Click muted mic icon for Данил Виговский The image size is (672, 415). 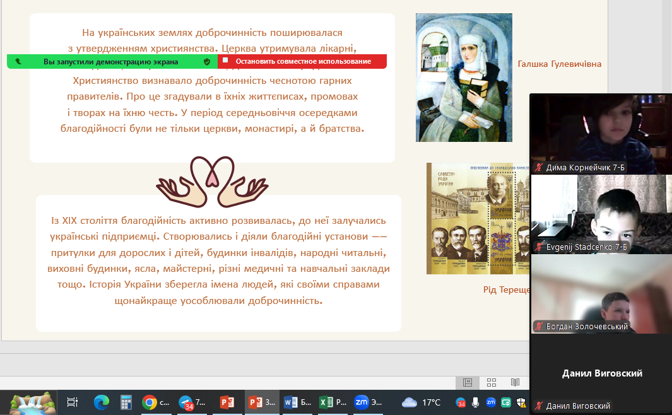coord(539,406)
